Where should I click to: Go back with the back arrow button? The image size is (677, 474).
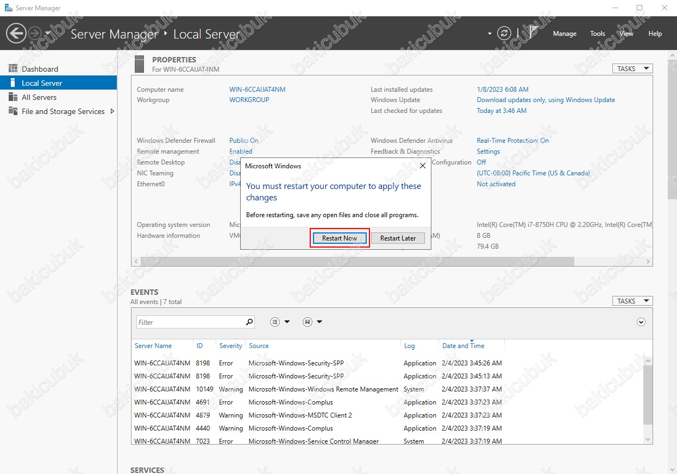coord(16,34)
